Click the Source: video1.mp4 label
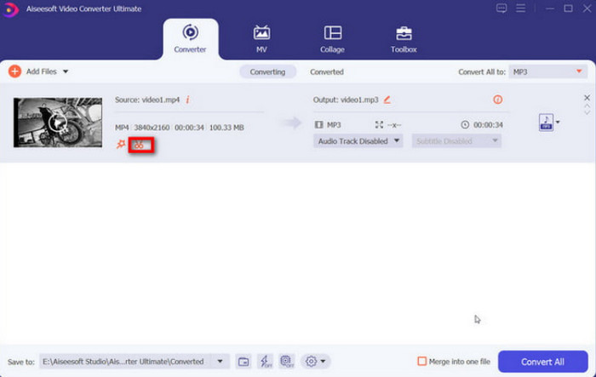Screen dimensions: 596x377 [147, 100]
